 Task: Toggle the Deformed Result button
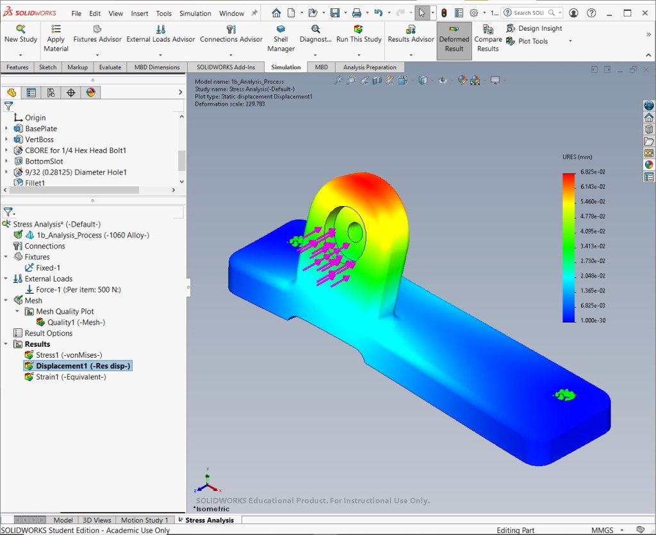[x=454, y=40]
